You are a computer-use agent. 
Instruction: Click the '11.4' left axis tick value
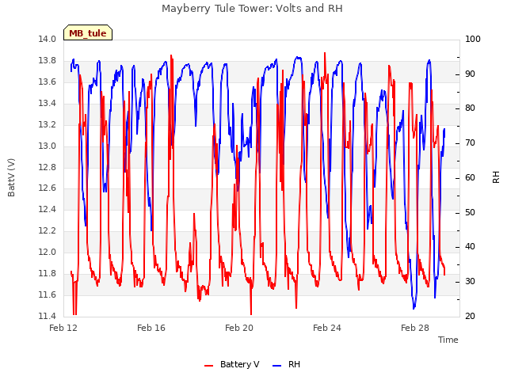(x=47, y=316)
